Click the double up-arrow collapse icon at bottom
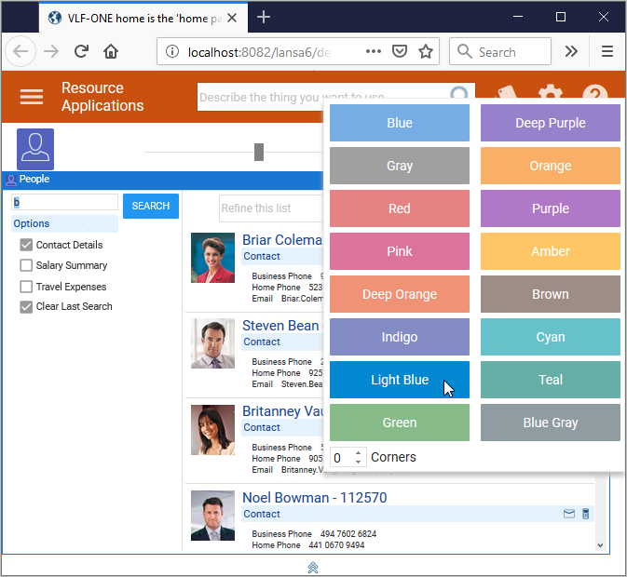 [x=313, y=567]
